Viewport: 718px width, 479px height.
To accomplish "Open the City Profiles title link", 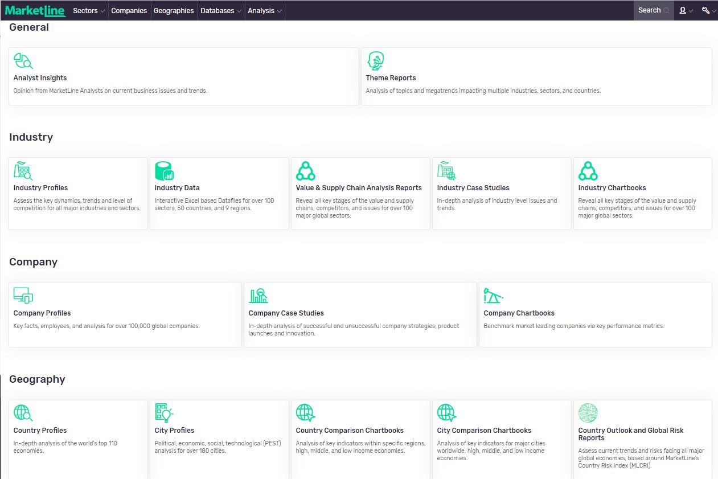I will coord(175,431).
